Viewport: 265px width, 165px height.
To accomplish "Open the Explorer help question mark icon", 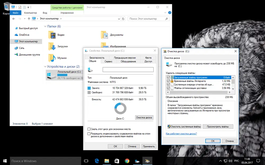I will tap(170, 13).
